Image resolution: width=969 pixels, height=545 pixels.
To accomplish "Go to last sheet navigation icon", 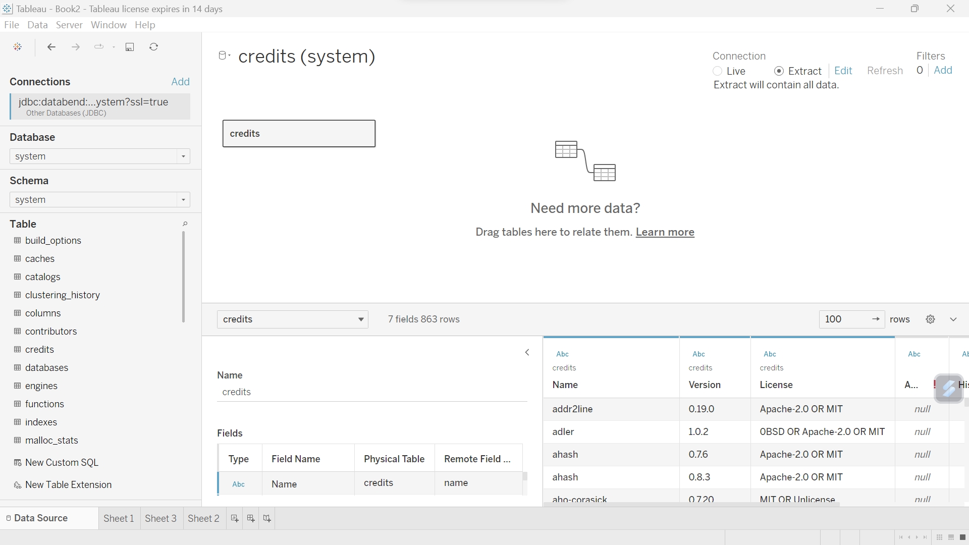I will pyautogui.click(x=925, y=537).
